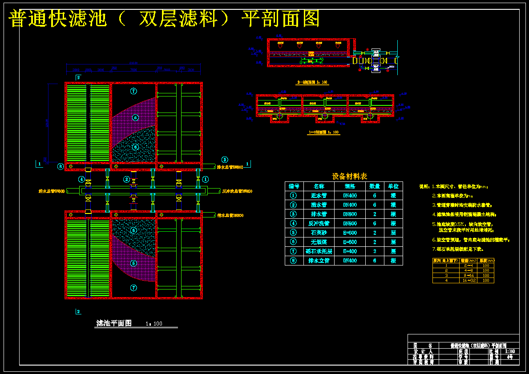Click circled number 1 in the material table
The height and width of the screenshot is (374, 529).
pos(294,195)
